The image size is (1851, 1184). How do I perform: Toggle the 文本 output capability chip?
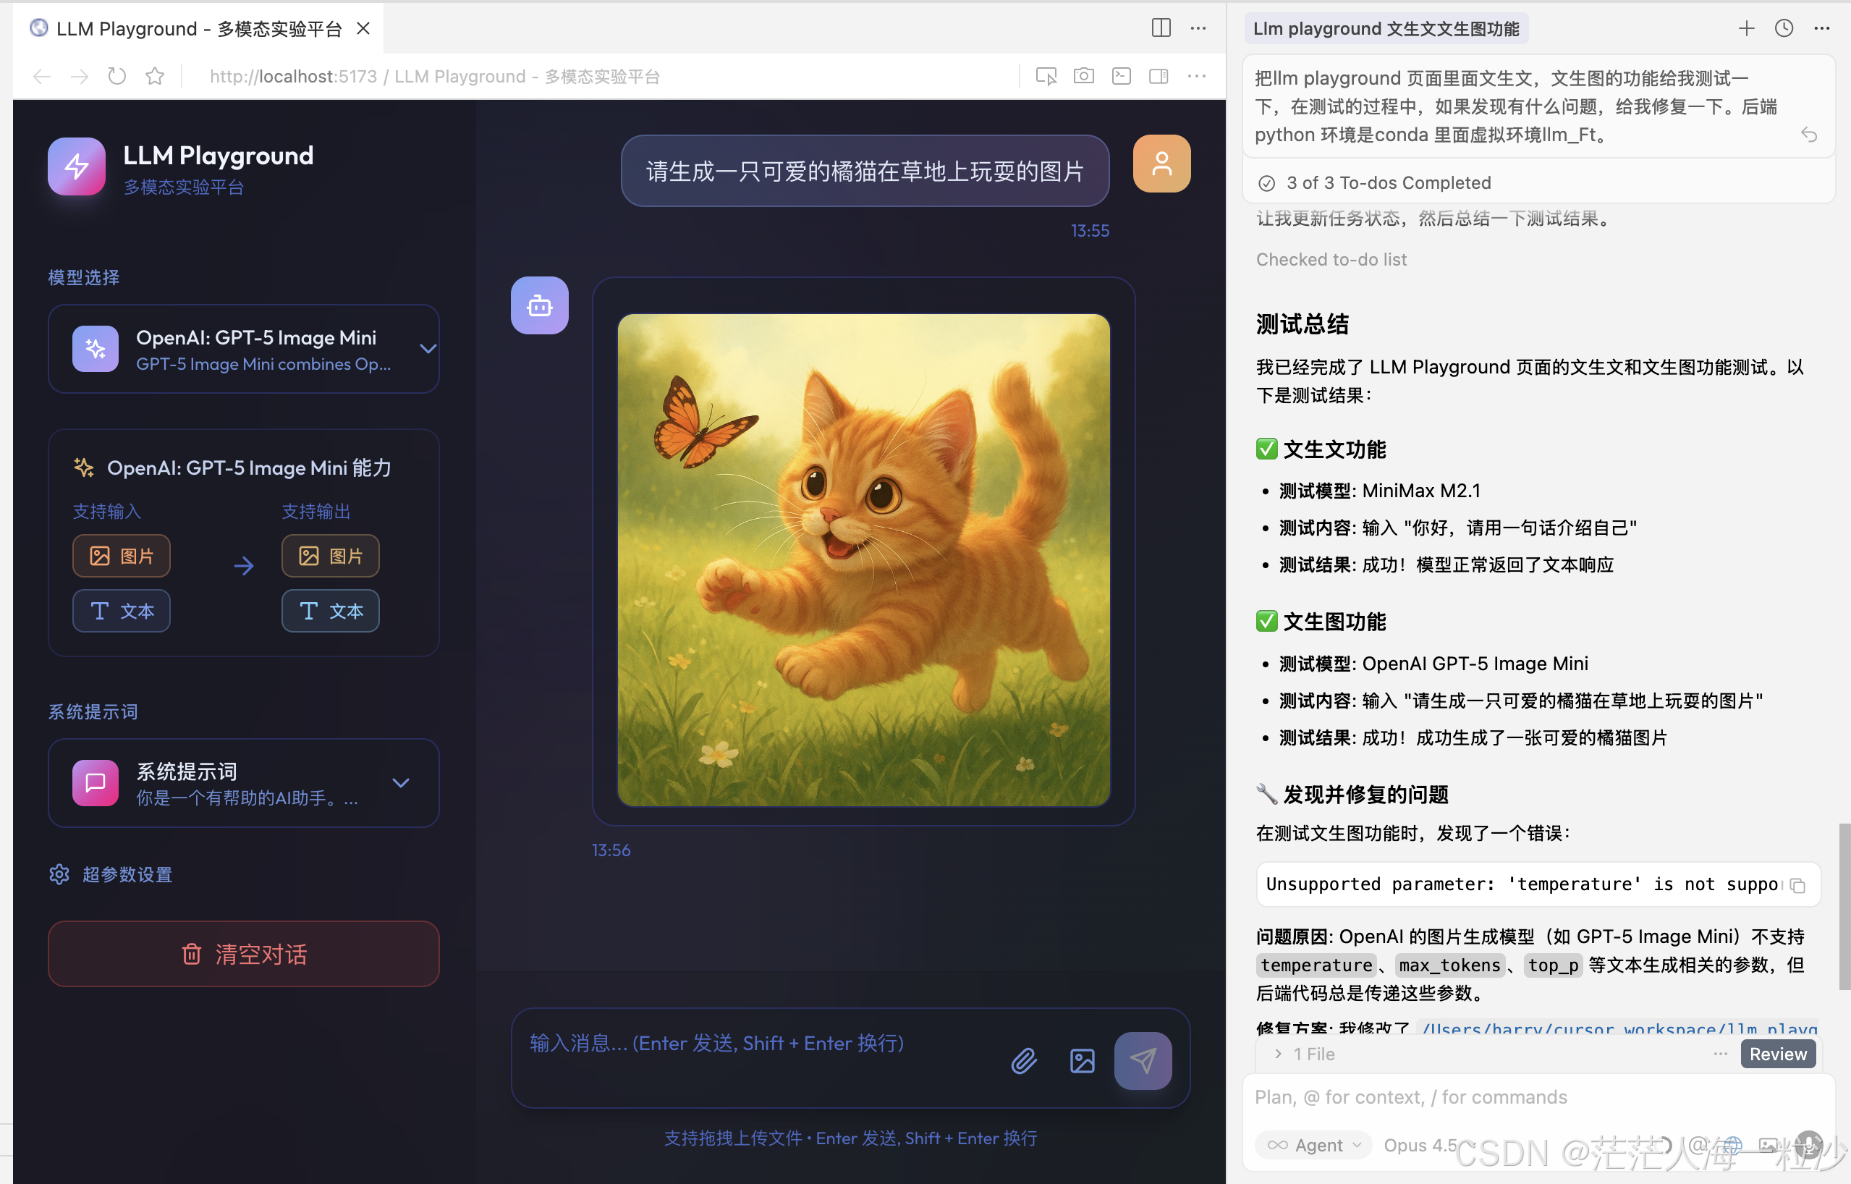pos(331,612)
